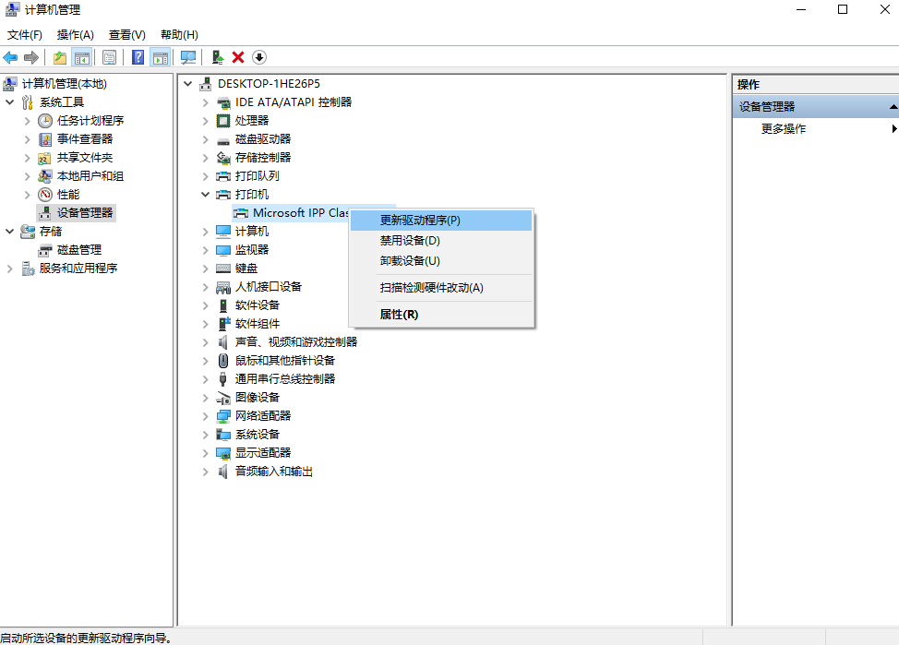The height and width of the screenshot is (645, 899).
Task: Select the 计算机 device category
Action: (251, 231)
